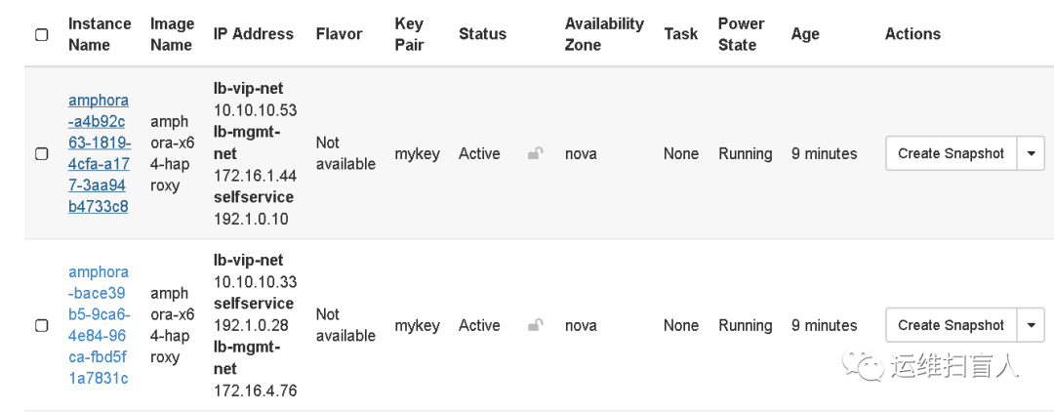The width and height of the screenshot is (1054, 412).
Task: Sort by the Power State column
Action: click(x=741, y=34)
